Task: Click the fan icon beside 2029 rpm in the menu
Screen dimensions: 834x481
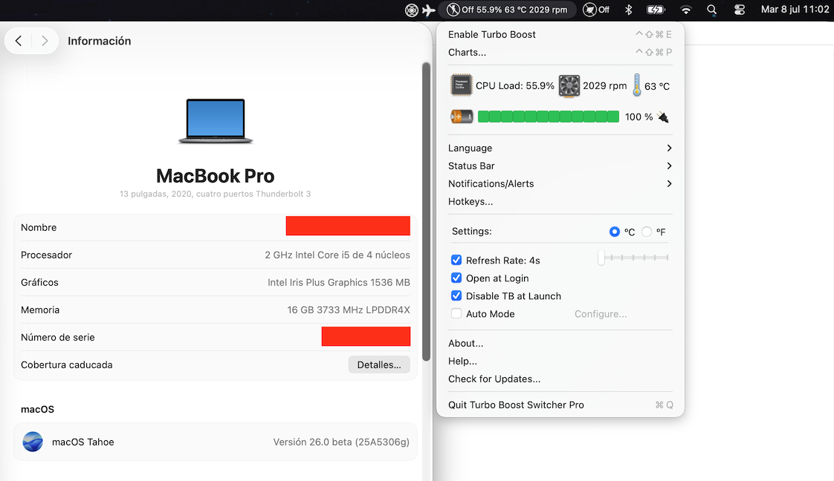Action: [569, 85]
